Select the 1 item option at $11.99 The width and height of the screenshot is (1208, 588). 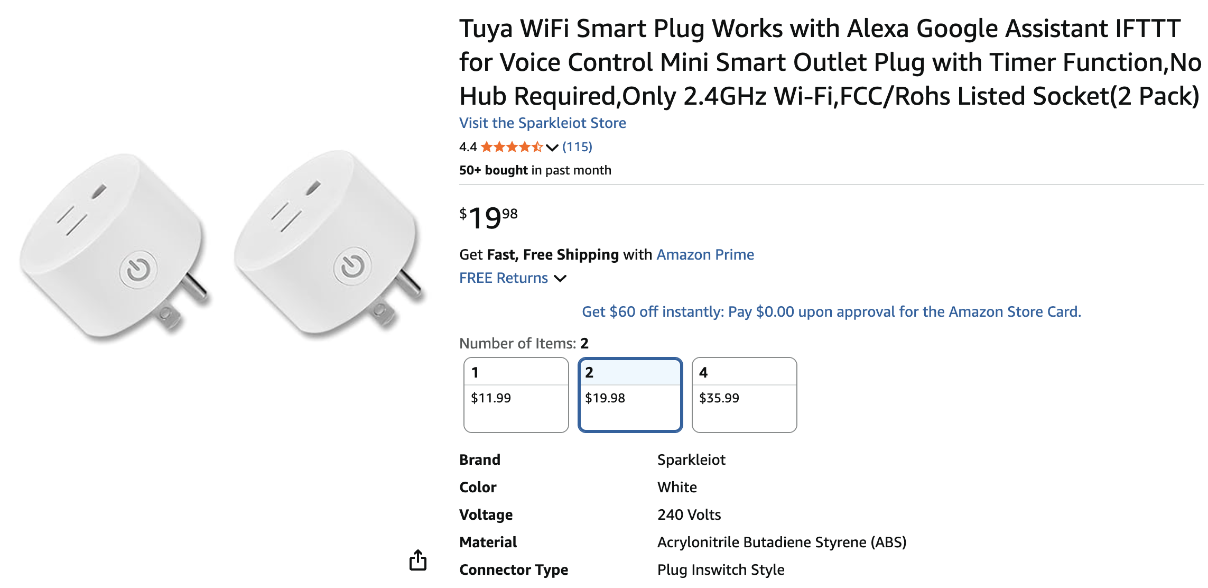pyautogui.click(x=516, y=394)
